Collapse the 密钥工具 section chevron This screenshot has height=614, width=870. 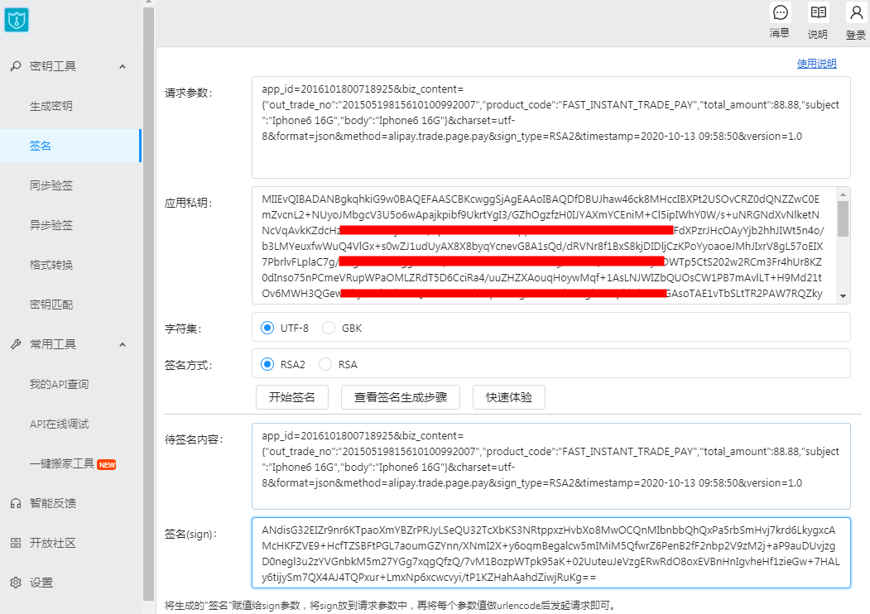pyautogui.click(x=123, y=66)
